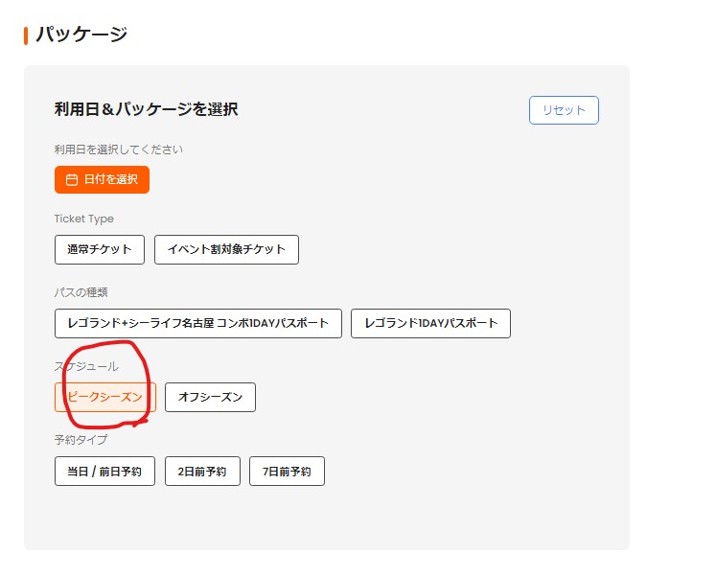This screenshot has height=577, width=716.
Task: Reset selections with リセット button
Action: tap(564, 110)
